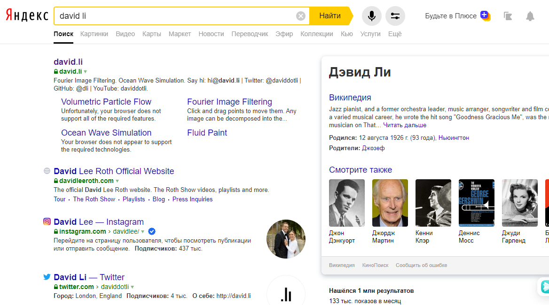Open the Ocean Wave Simulation sitelink
The width and height of the screenshot is (549, 305).
pyautogui.click(x=106, y=133)
